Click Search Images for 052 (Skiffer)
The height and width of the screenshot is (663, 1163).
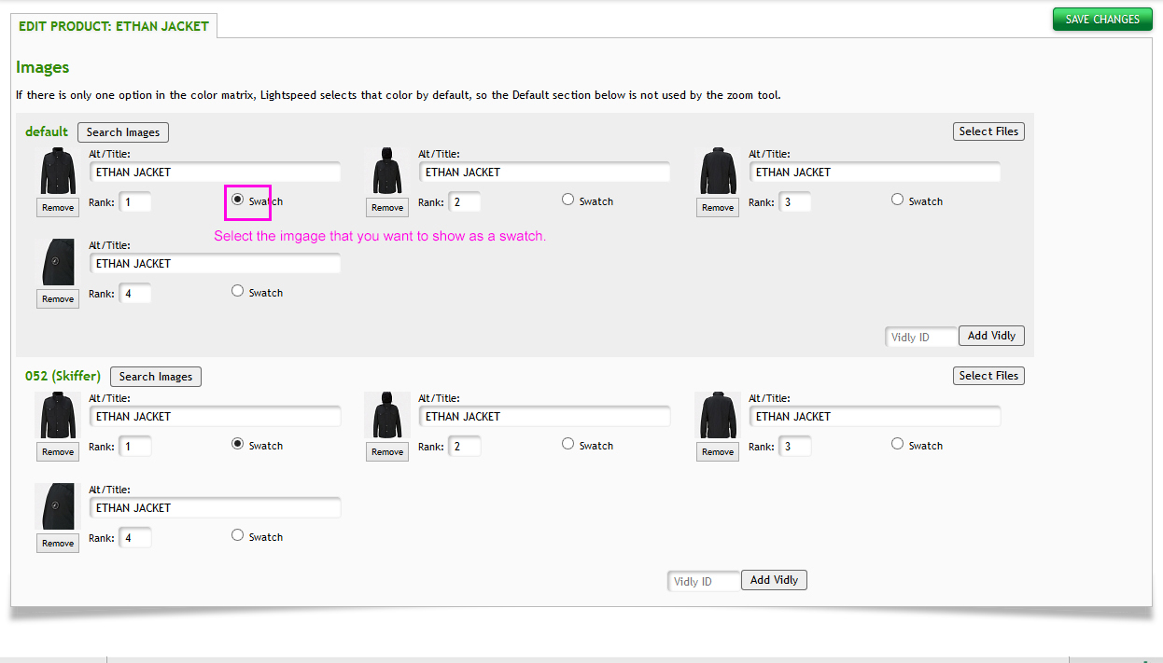click(x=155, y=377)
